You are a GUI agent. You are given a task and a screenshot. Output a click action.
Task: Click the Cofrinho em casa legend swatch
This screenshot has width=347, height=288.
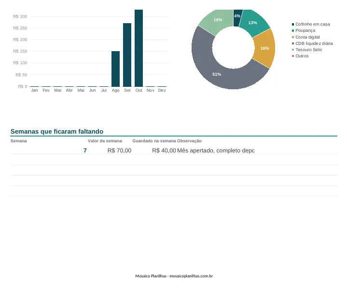click(x=293, y=24)
